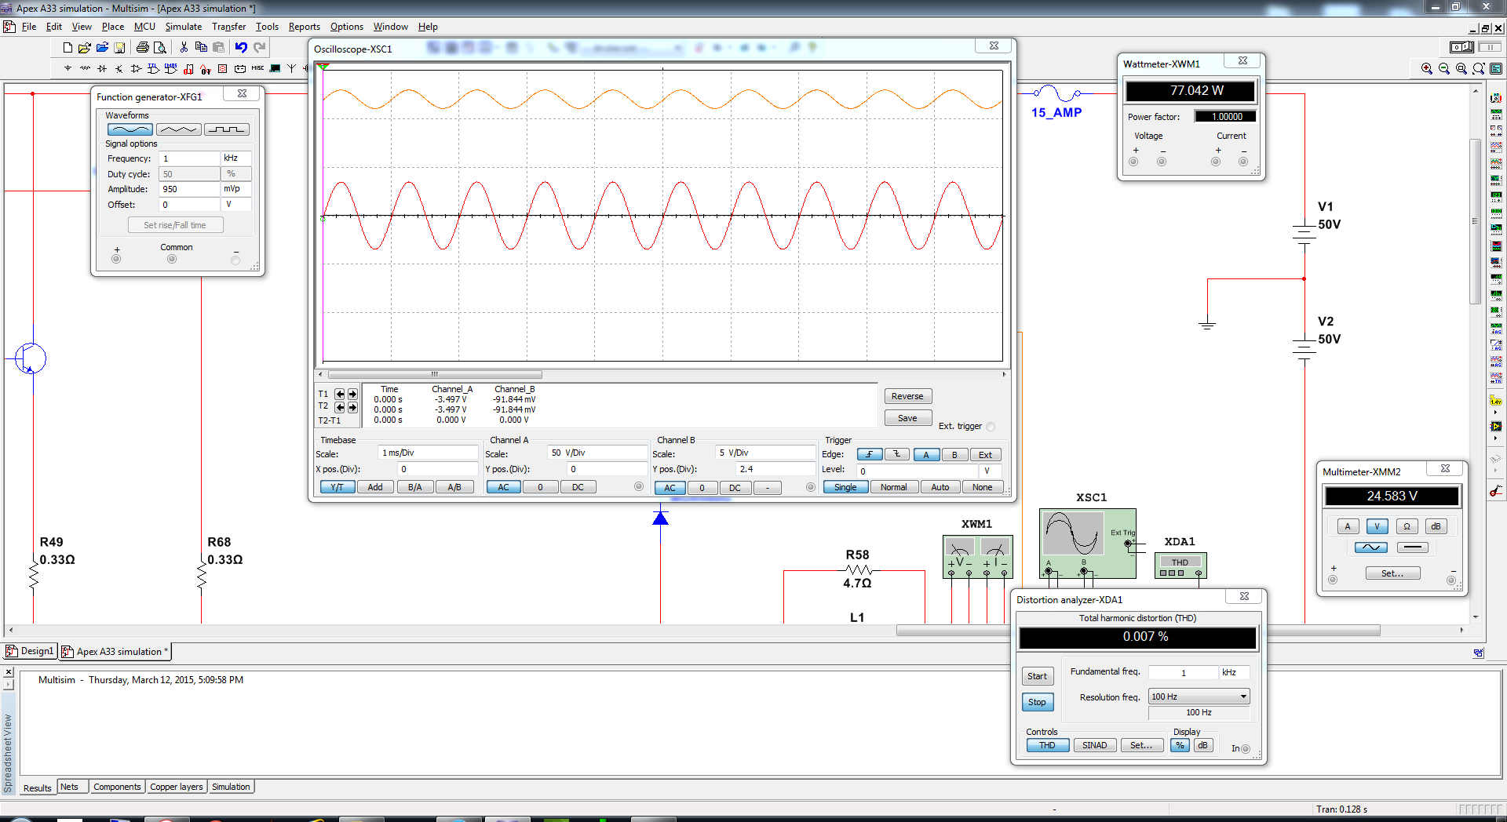Switch distortion analyzer to SINAD
This screenshot has width=1507, height=822.
(1095, 745)
